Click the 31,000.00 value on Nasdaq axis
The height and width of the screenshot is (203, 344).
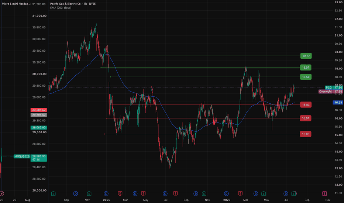coord(39,16)
